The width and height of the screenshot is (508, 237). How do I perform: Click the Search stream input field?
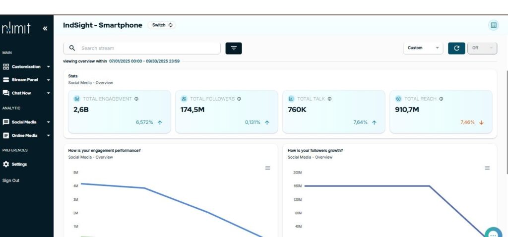point(142,48)
